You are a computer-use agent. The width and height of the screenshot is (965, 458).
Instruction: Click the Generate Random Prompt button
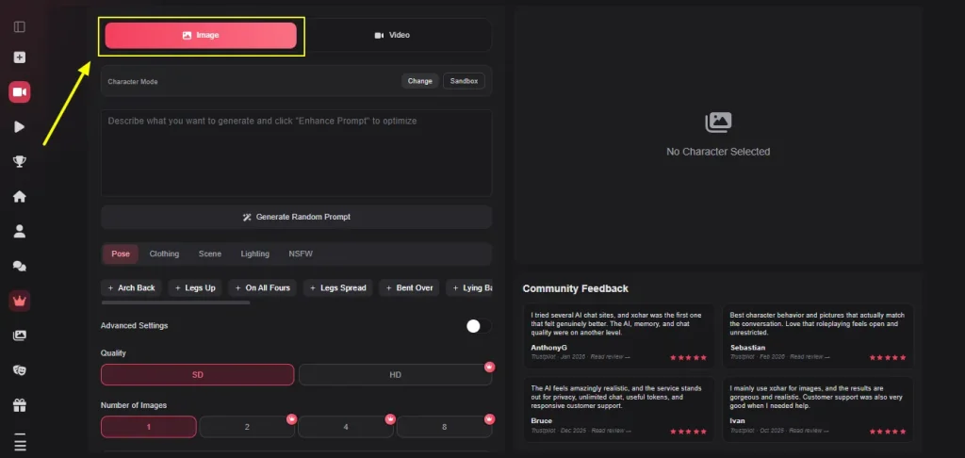(x=297, y=218)
